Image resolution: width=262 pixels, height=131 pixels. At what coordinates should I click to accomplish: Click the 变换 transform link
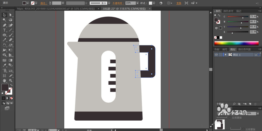click(x=179, y=3)
